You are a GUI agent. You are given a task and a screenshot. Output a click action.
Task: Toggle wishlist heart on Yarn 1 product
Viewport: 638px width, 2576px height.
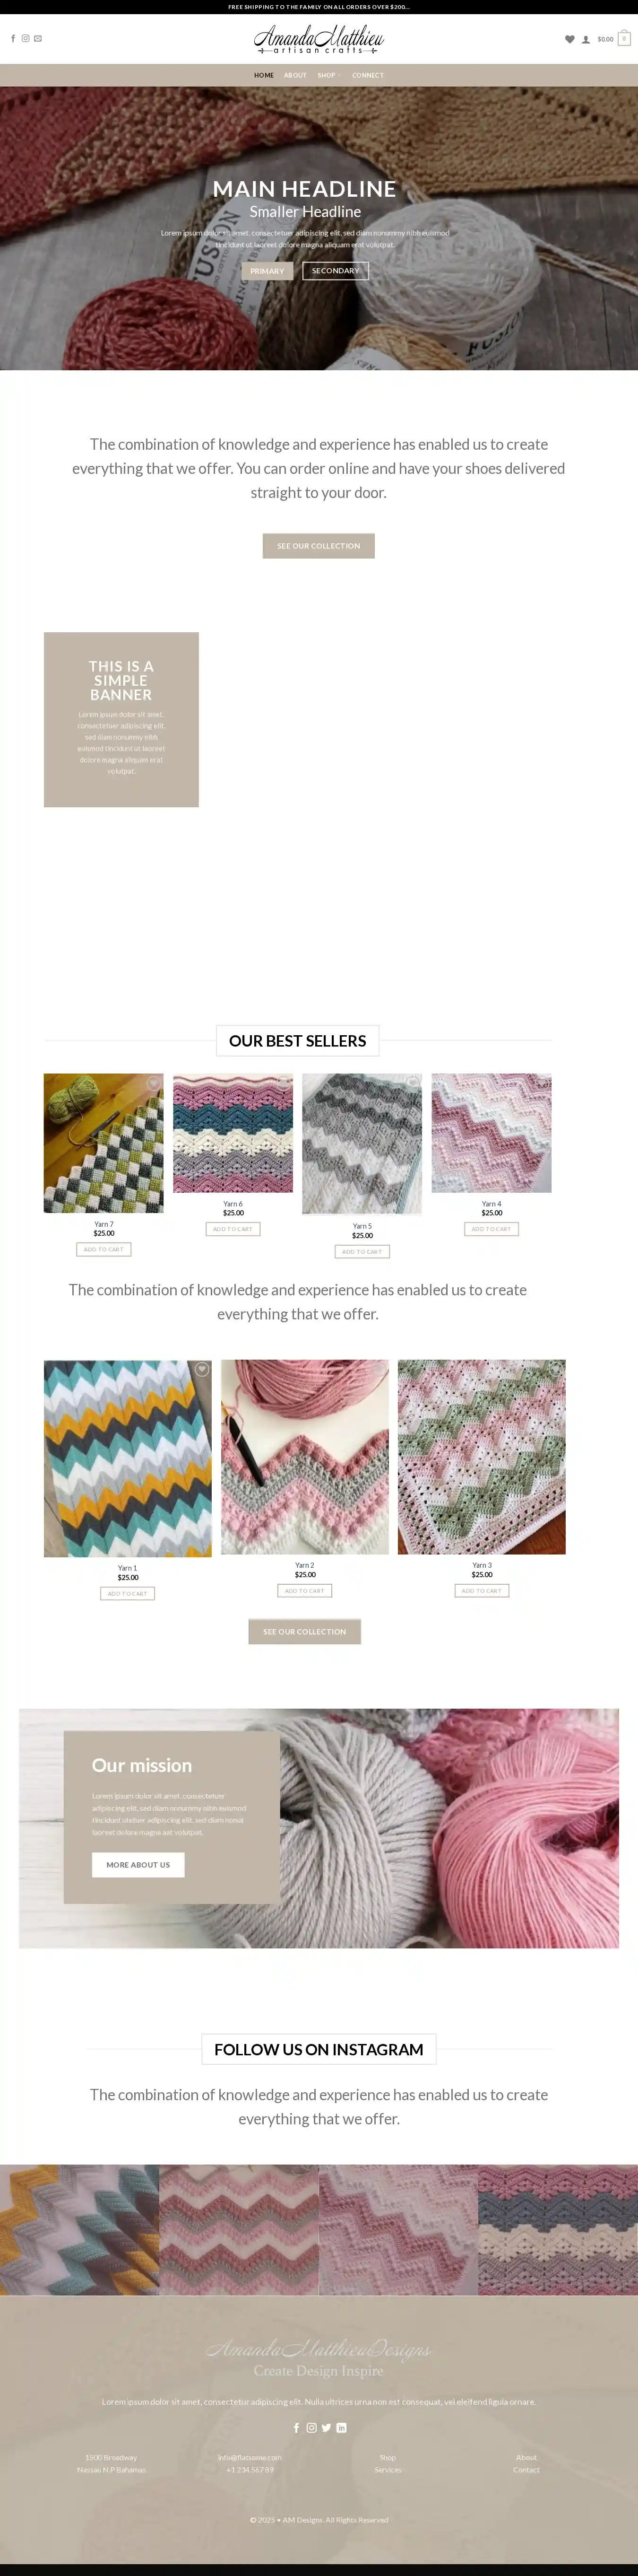pyautogui.click(x=202, y=1369)
